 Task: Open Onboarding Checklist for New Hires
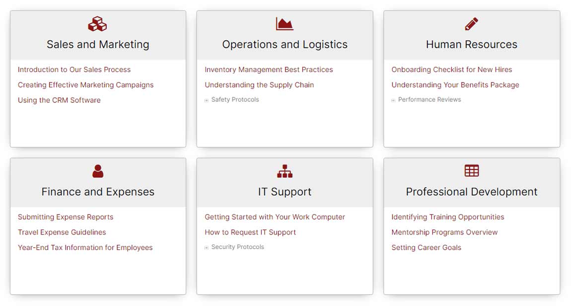(x=451, y=70)
